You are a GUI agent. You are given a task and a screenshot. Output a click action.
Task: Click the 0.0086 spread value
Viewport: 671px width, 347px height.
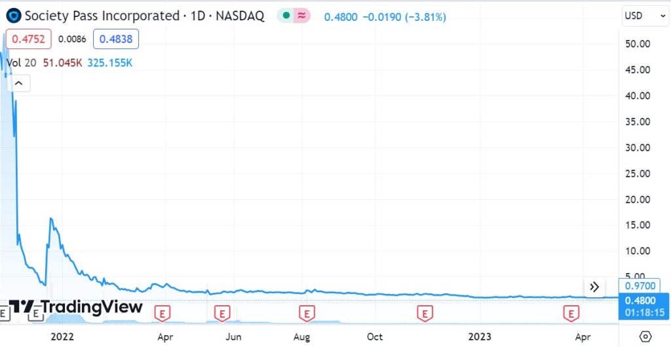tap(72, 39)
